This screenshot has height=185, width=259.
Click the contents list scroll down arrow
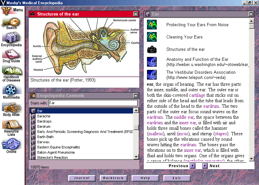(x=136, y=157)
